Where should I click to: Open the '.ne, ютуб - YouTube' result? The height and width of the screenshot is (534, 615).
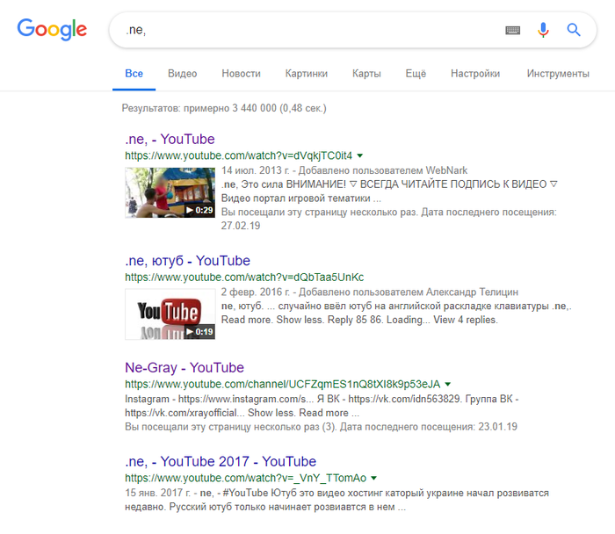click(187, 261)
